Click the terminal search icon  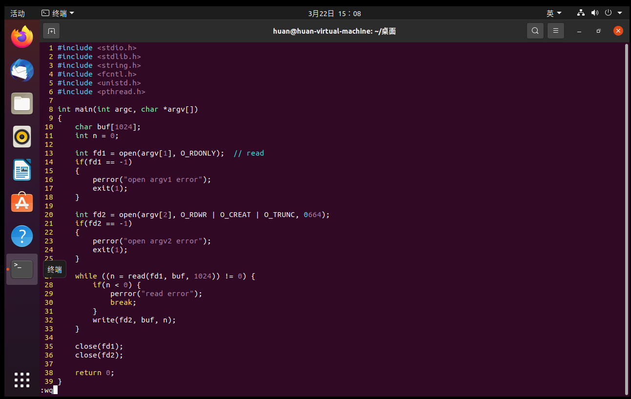click(535, 31)
